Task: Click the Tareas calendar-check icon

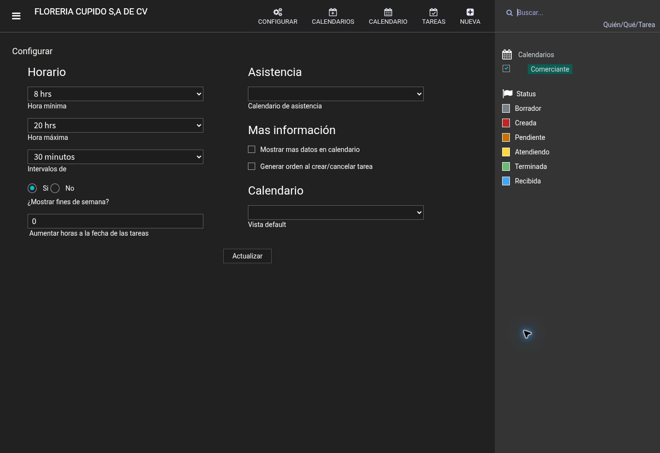Action: (x=433, y=12)
